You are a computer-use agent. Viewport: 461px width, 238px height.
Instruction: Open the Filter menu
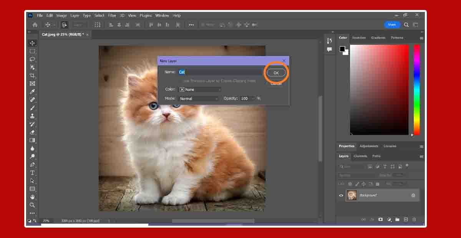[x=112, y=15]
